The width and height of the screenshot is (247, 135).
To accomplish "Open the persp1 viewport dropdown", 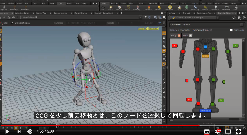I will (143, 28).
